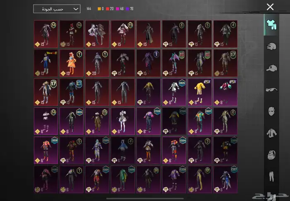Viewport: 290px width, 201px height.
Task: Filter by orange rarity count 0
Action: click(101, 9)
